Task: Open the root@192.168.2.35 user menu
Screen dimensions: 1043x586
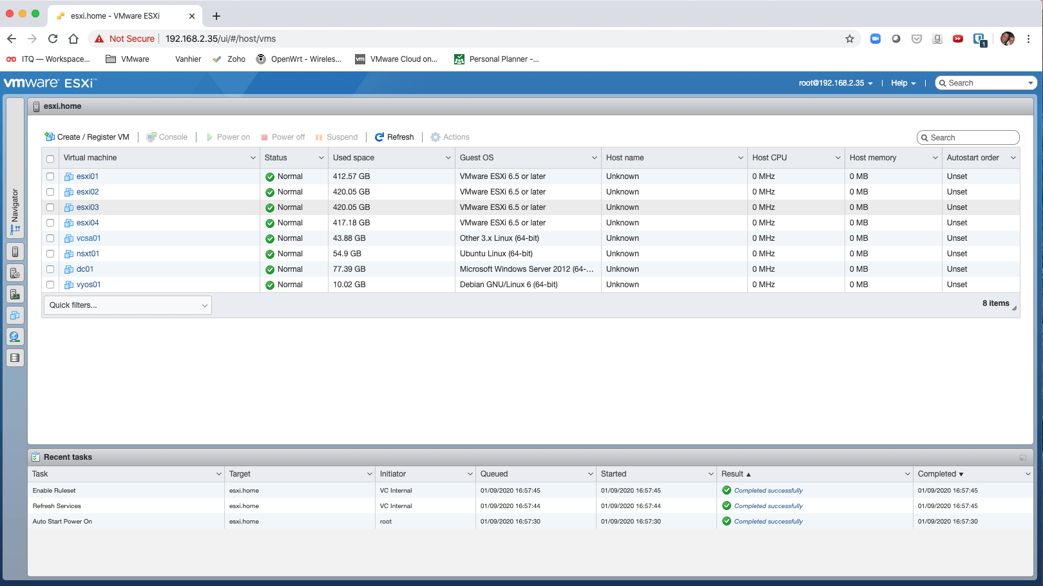Action: pyautogui.click(x=836, y=83)
